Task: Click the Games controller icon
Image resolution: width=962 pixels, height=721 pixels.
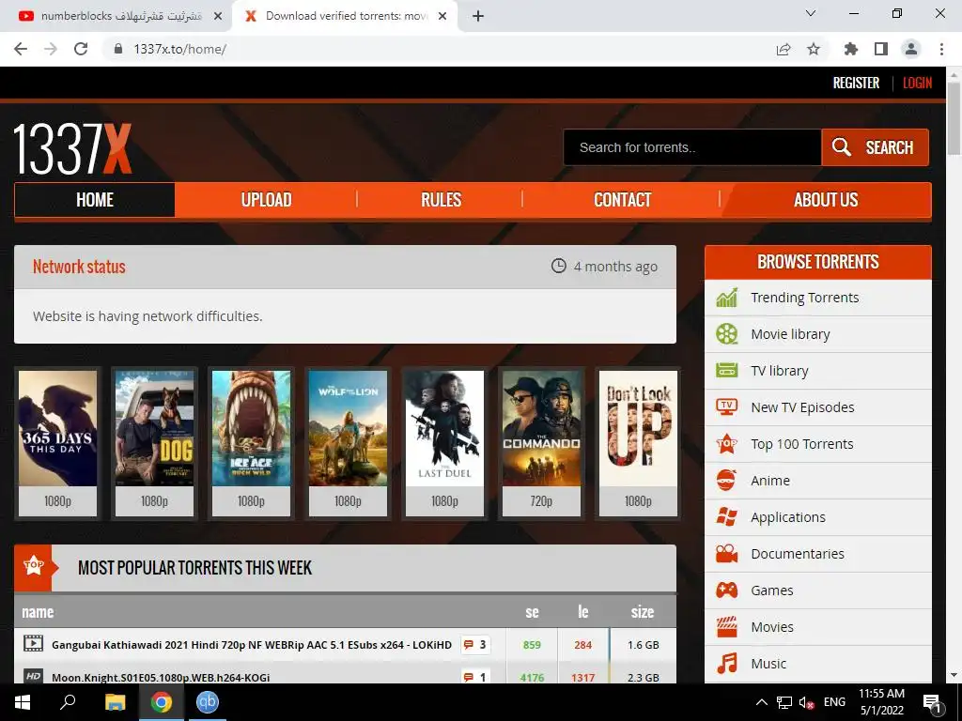Action: [x=726, y=591]
